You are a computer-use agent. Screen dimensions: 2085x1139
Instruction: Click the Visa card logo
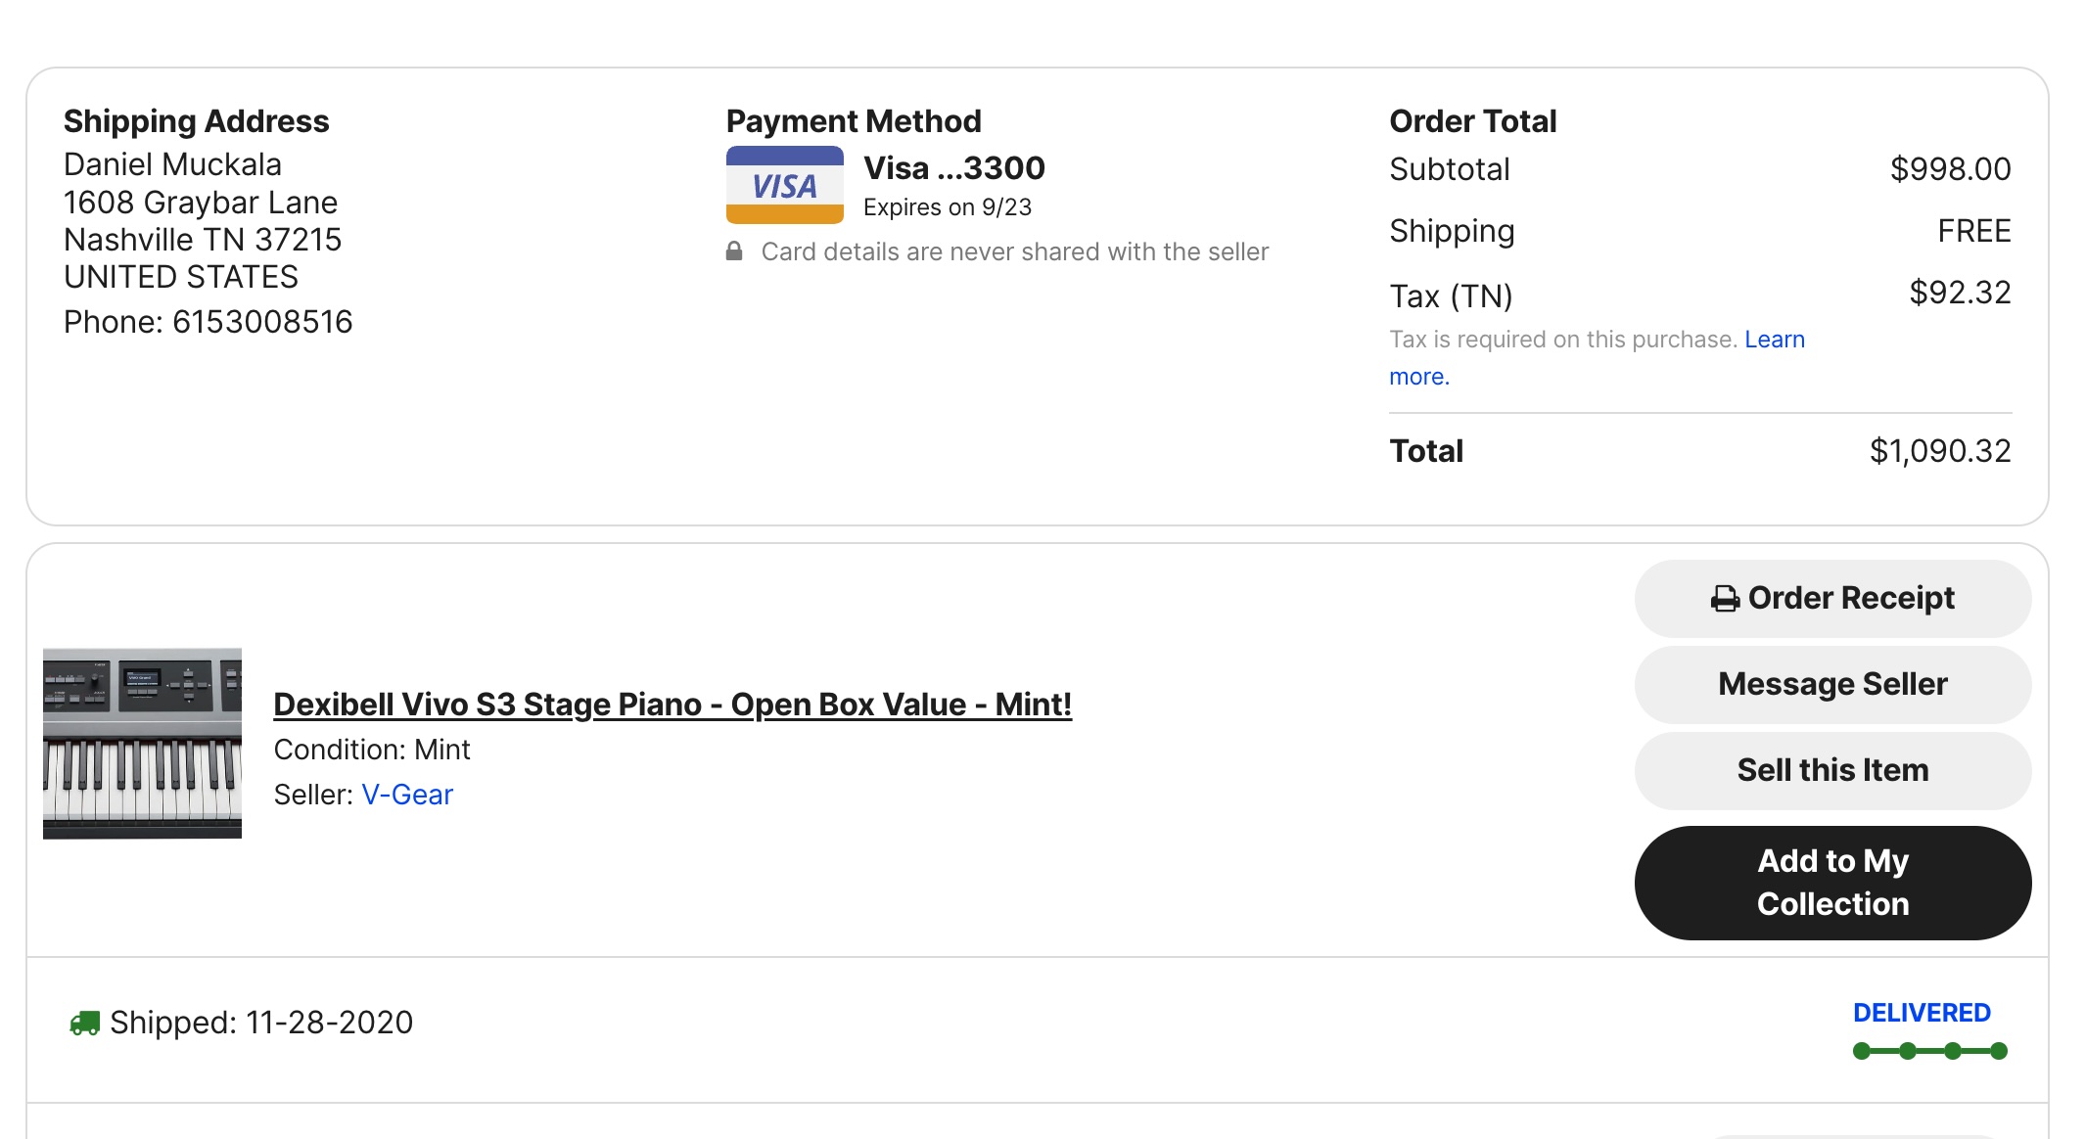coord(784,185)
